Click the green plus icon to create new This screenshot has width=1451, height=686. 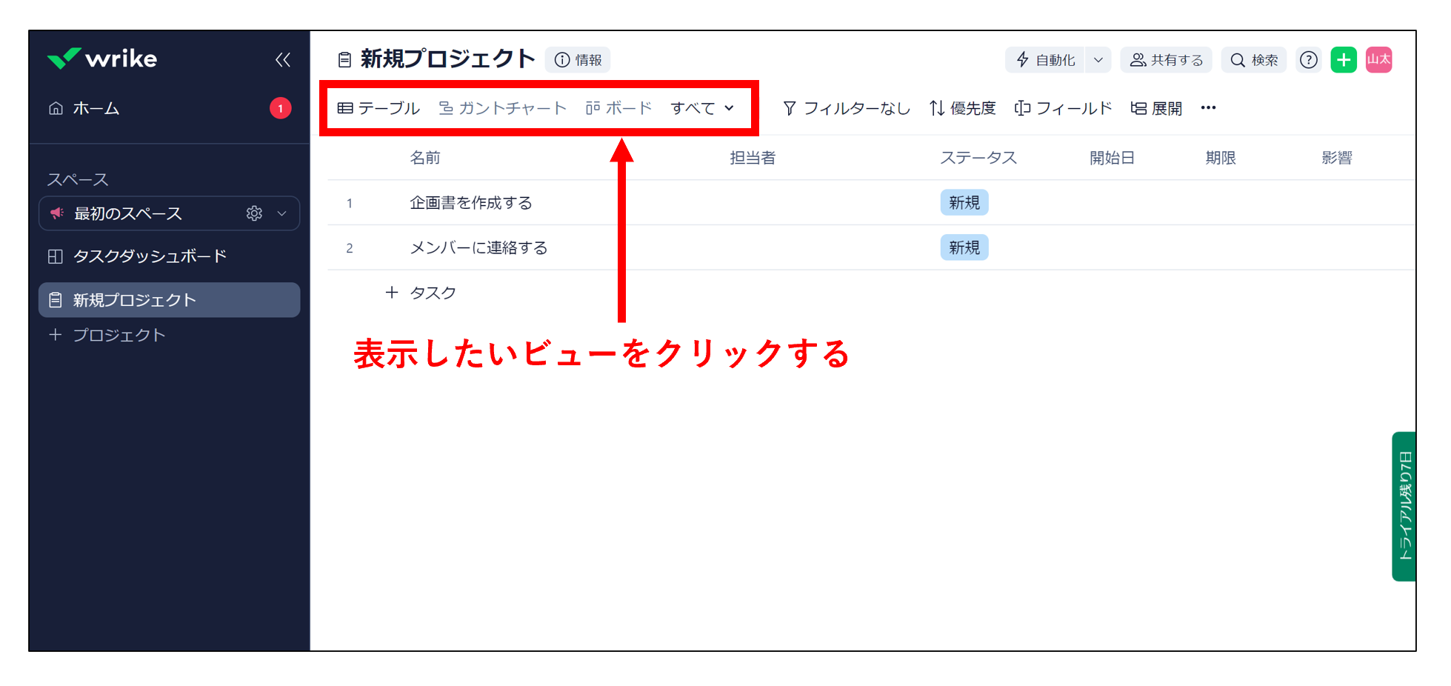coord(1343,60)
